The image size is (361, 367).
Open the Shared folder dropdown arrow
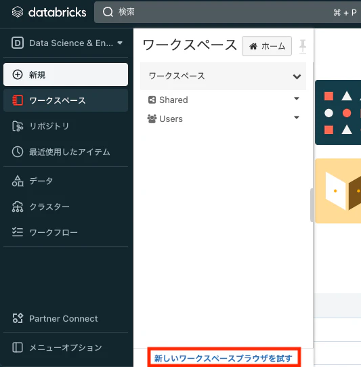pos(297,99)
